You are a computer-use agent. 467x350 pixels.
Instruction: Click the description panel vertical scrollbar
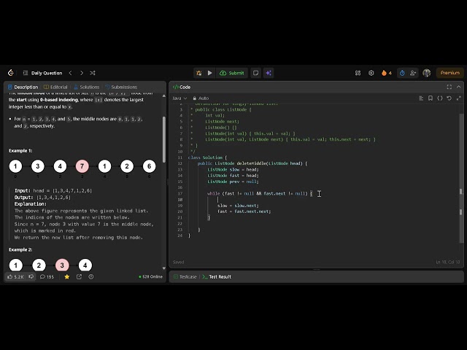[x=163, y=139]
